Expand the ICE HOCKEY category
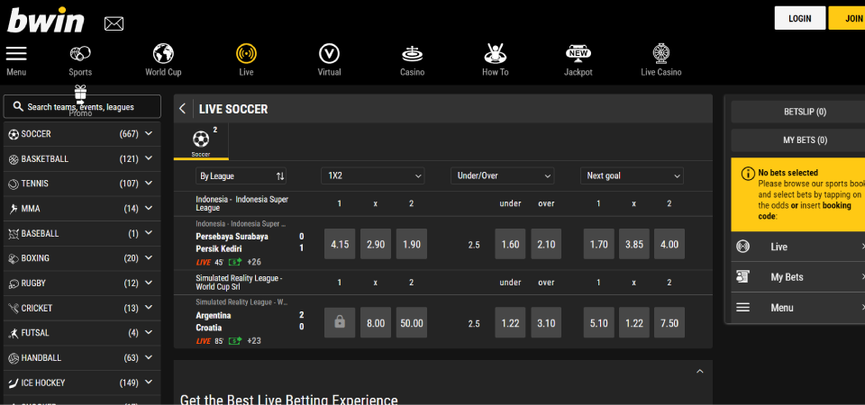The height and width of the screenshot is (405, 865). (x=149, y=382)
